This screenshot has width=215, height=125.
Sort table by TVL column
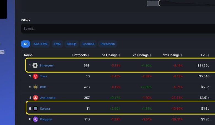tap(205, 55)
